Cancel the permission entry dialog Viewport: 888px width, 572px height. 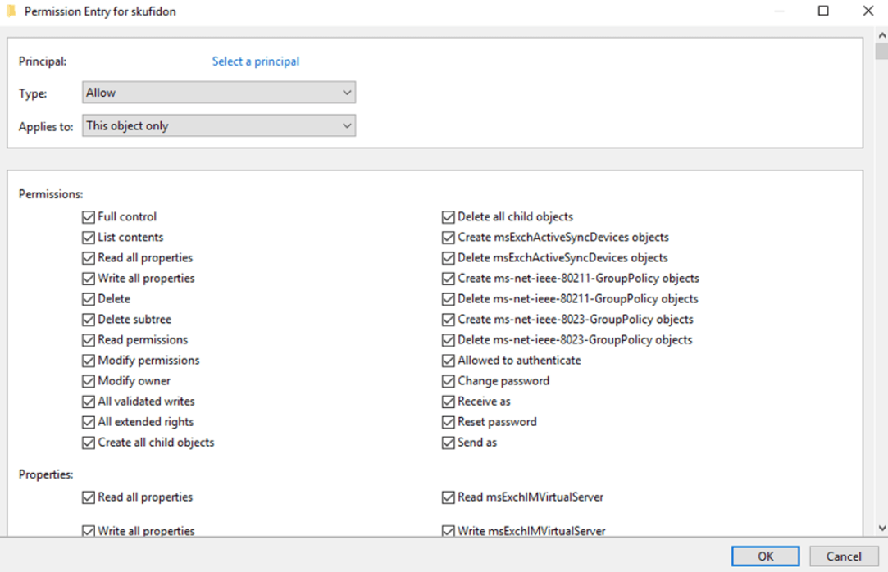tap(844, 556)
